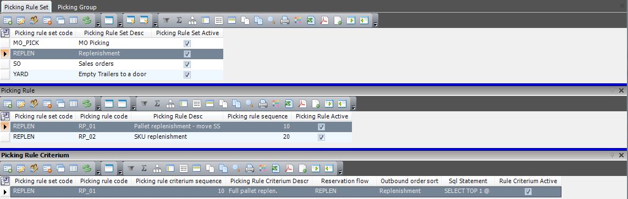Select the MO_PICK rule set row

tap(112, 43)
